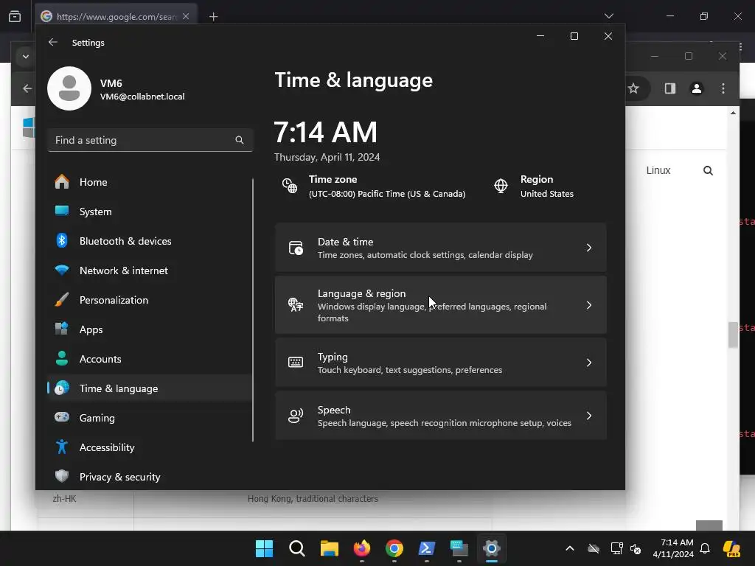Select Time & language in sidebar
Screen dimensions: 755x566
coord(149,388)
